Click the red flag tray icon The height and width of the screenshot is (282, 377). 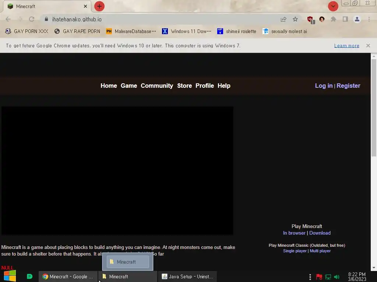pyautogui.click(x=319, y=277)
